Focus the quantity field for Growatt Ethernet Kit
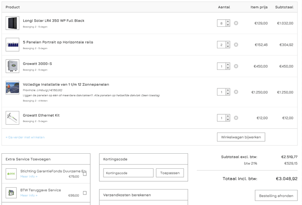The width and height of the screenshot is (302, 205). tap(222, 118)
